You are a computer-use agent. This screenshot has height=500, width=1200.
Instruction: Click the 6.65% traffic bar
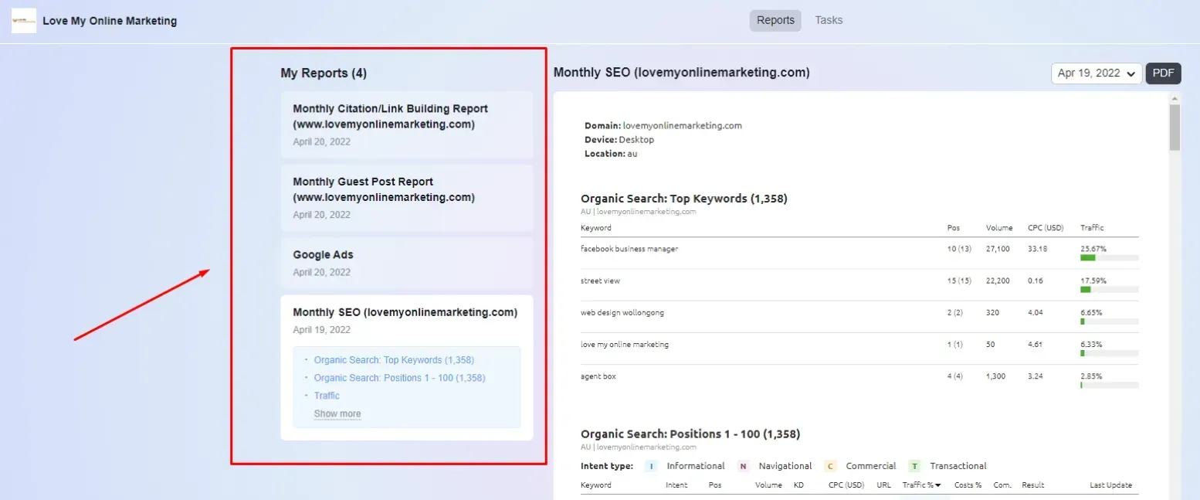(1109, 321)
